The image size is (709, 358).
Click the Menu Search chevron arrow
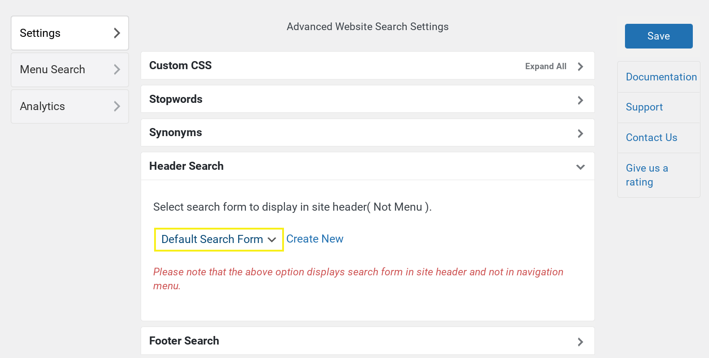click(x=117, y=70)
